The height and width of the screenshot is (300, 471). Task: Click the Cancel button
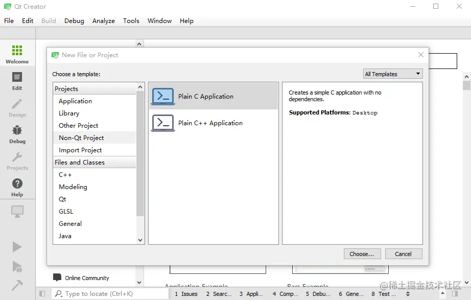pos(404,254)
